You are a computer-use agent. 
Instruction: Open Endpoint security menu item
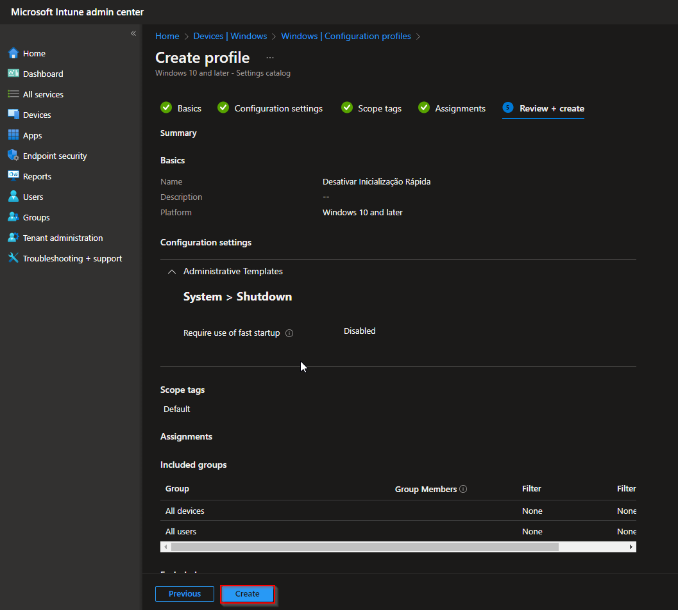pos(55,156)
